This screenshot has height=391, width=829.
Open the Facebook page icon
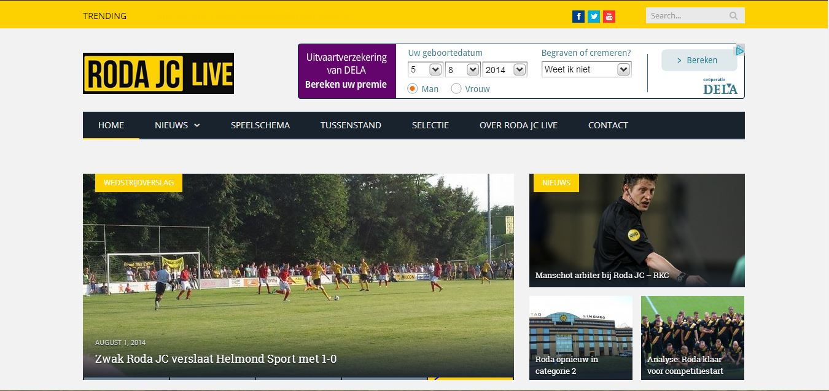(578, 17)
